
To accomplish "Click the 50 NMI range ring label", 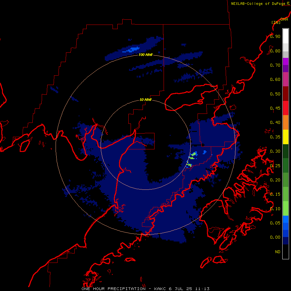I will (x=145, y=100).
